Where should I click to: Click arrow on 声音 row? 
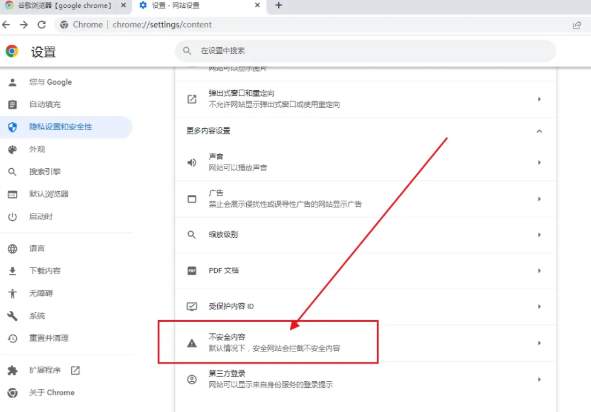(x=540, y=163)
